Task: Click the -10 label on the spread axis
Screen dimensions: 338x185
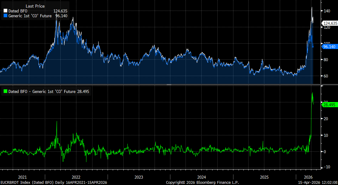Action: (x=326, y=167)
